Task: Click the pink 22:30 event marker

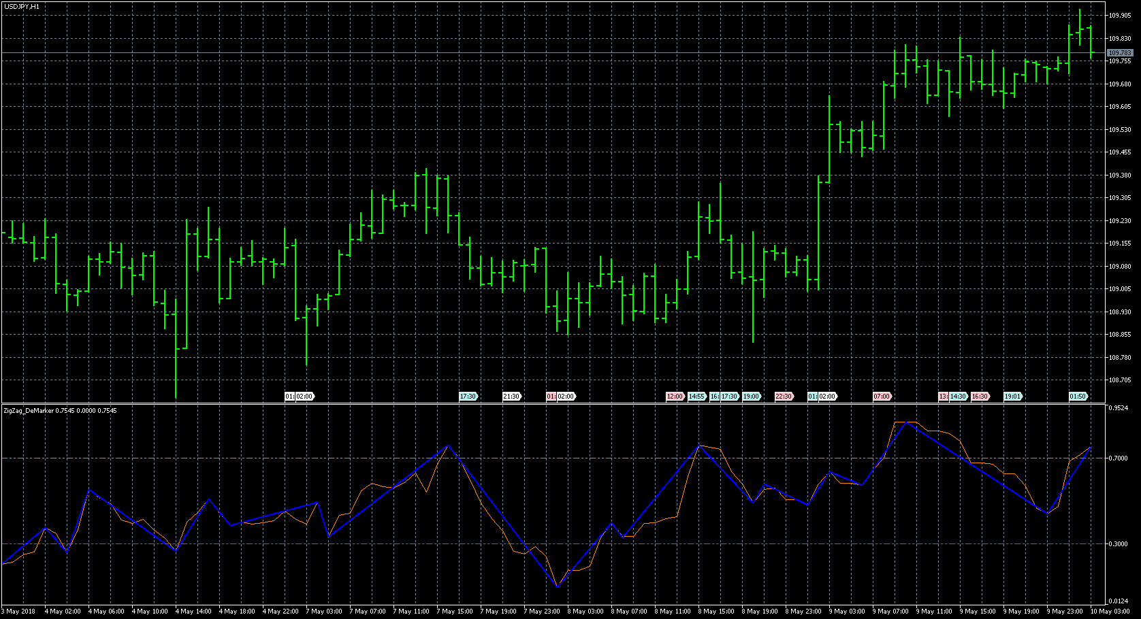Action: coord(784,397)
